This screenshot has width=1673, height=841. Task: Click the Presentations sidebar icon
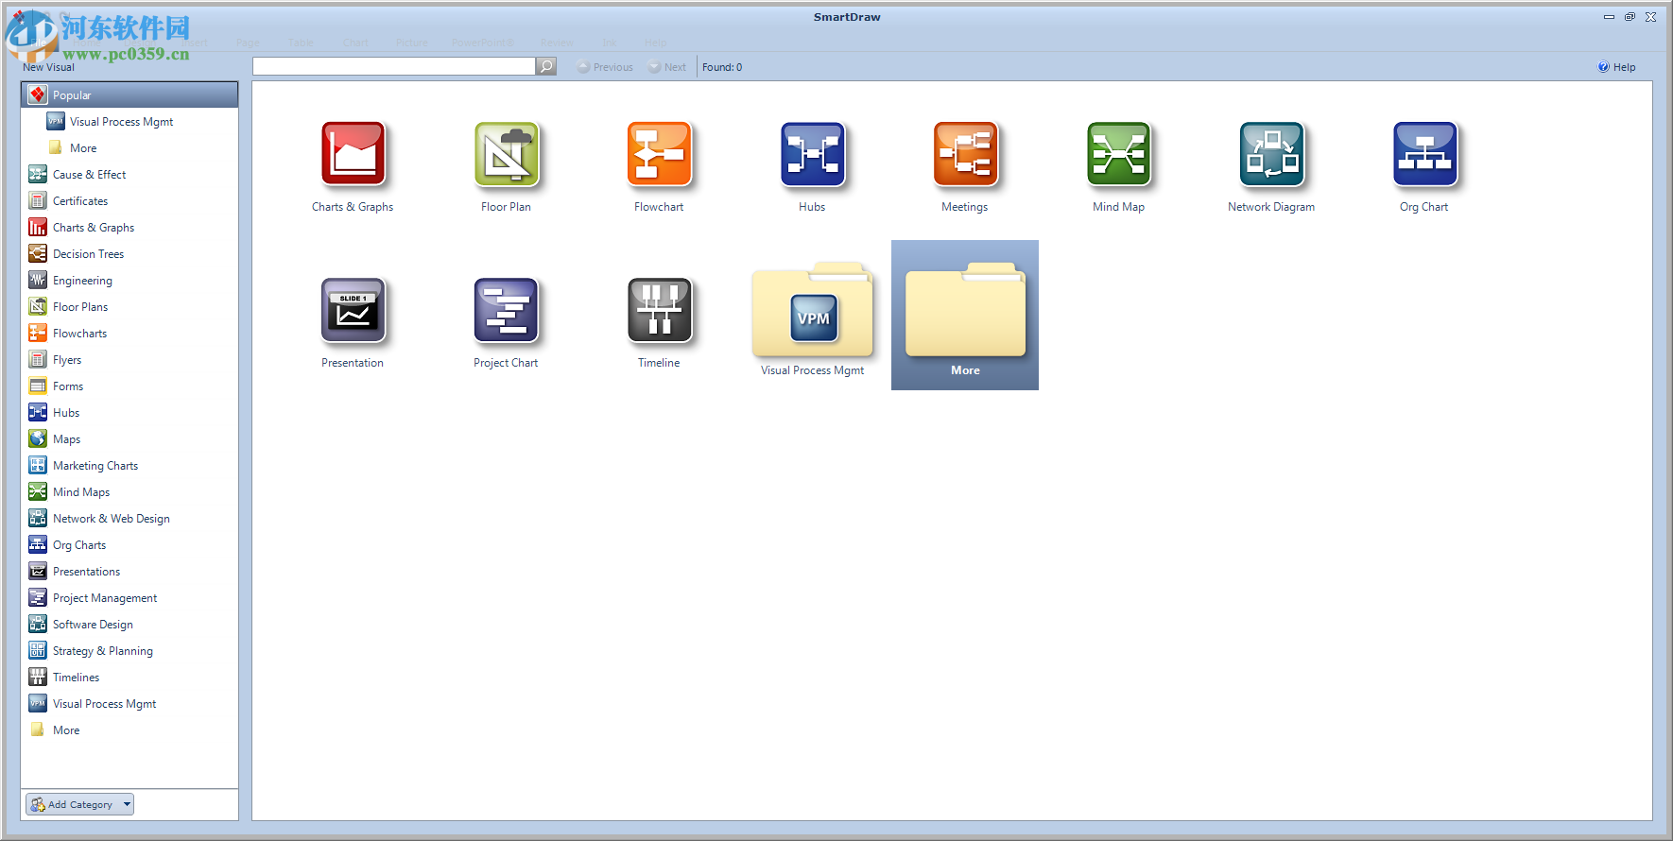(x=38, y=571)
